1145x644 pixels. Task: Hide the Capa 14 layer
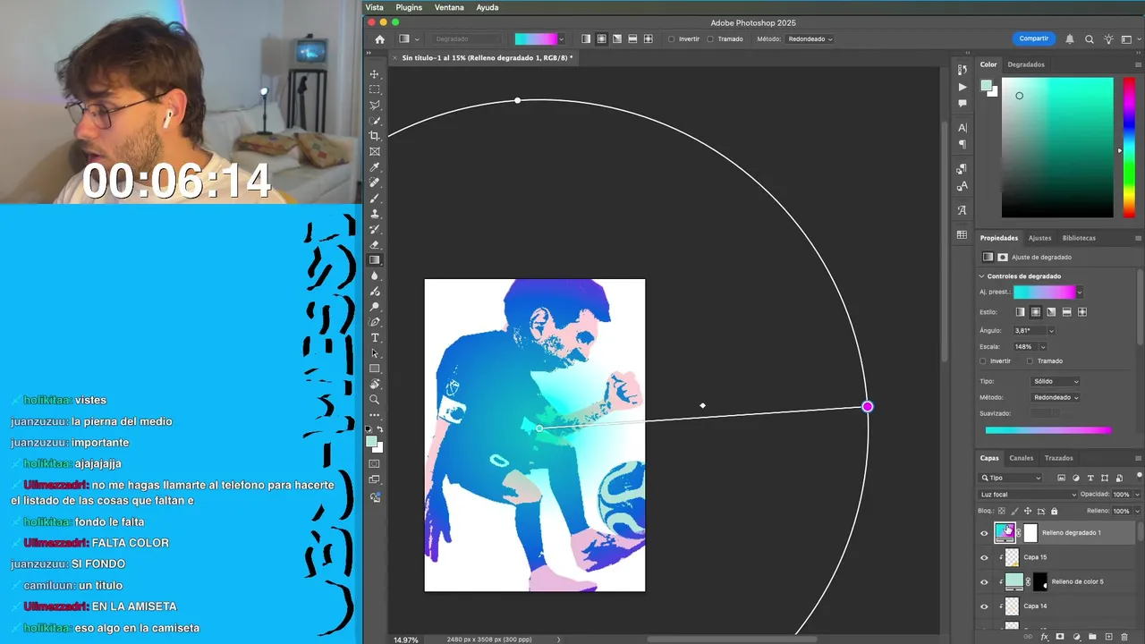(x=985, y=606)
